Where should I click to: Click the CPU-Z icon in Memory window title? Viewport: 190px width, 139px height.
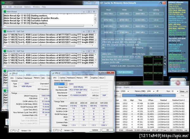[10, 73]
